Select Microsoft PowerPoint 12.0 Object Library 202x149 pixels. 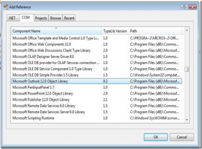96,93
